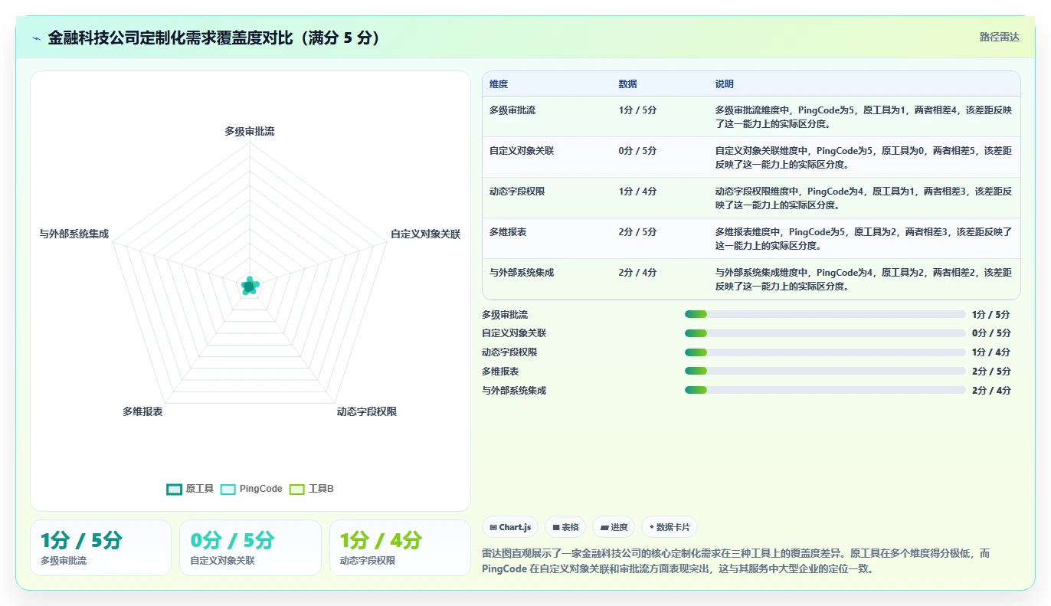Select the 与外部系统集成 table row name
The height and width of the screenshot is (606, 1051).
click(522, 273)
